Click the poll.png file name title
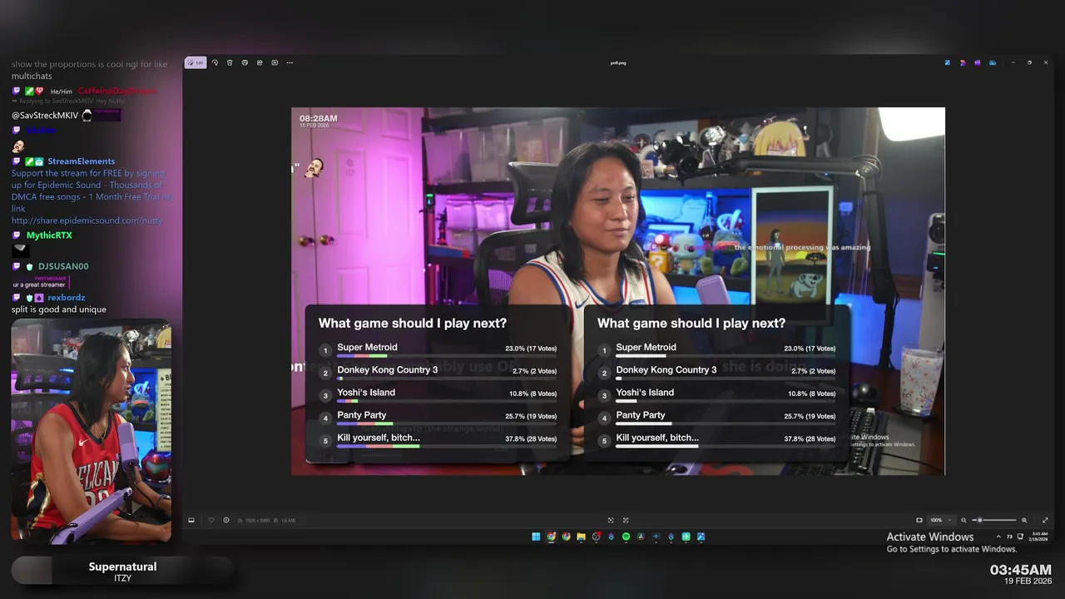 [618, 62]
